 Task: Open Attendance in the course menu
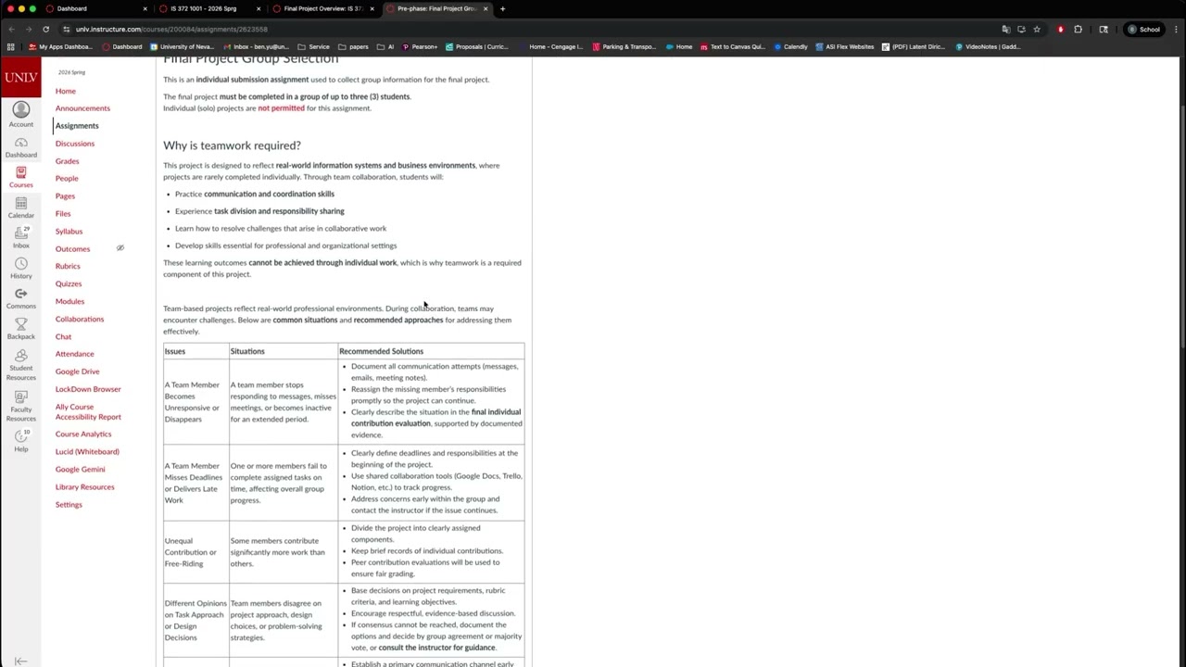coord(74,354)
